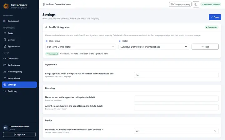Open the Hotel group dropdown

pyautogui.click(x=81, y=47)
